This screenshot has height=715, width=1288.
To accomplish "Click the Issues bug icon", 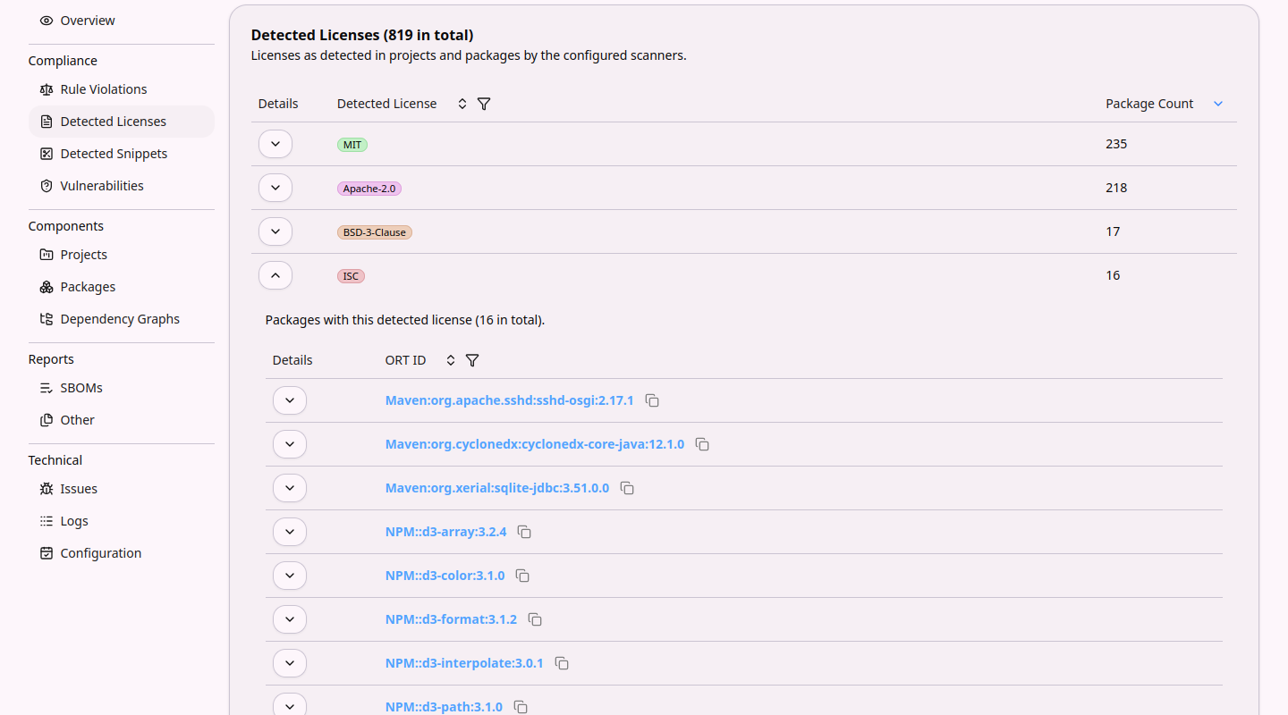I will 47,489.
